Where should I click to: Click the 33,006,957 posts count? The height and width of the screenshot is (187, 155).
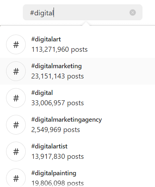(57, 103)
